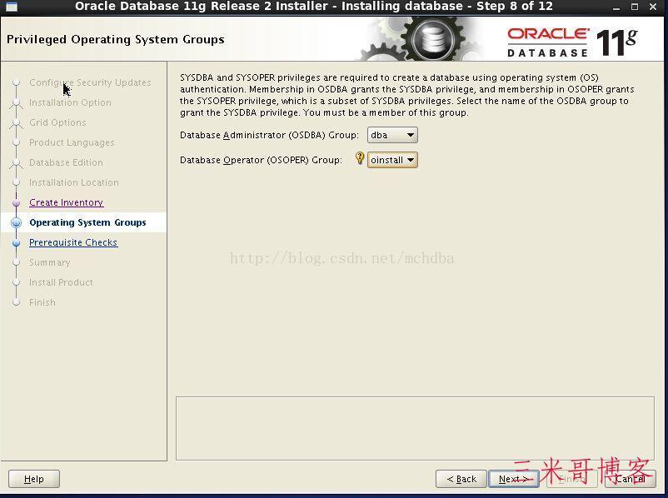The width and height of the screenshot is (668, 498).
Task: Click the OSOPER group help hint icon
Action: (x=360, y=158)
